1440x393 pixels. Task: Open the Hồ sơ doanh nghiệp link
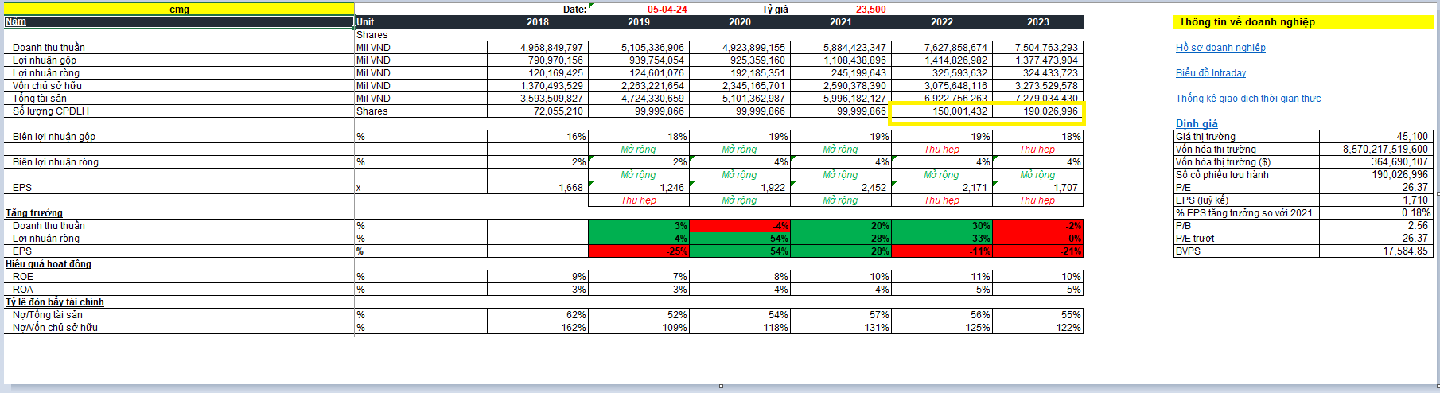(x=1220, y=48)
